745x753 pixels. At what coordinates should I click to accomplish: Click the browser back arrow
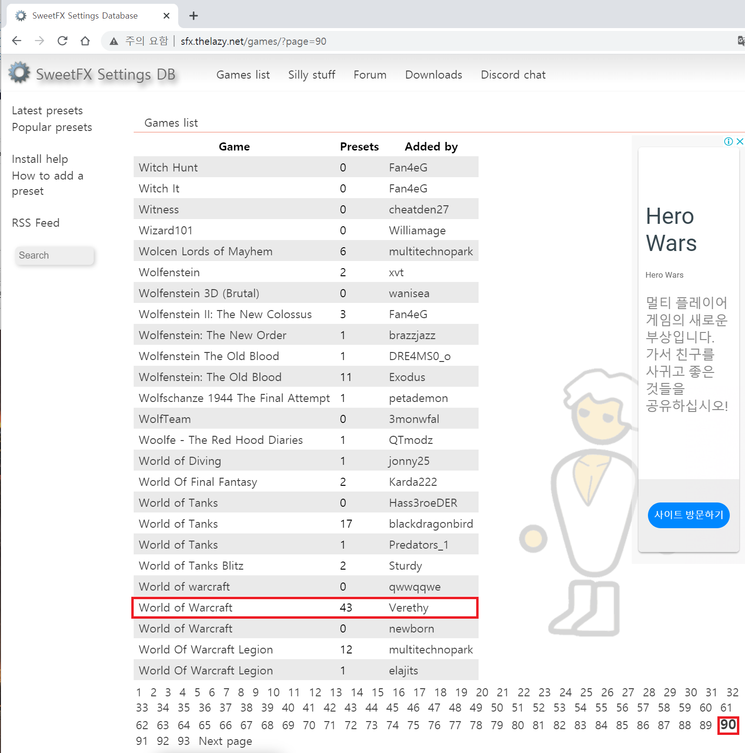(x=17, y=41)
